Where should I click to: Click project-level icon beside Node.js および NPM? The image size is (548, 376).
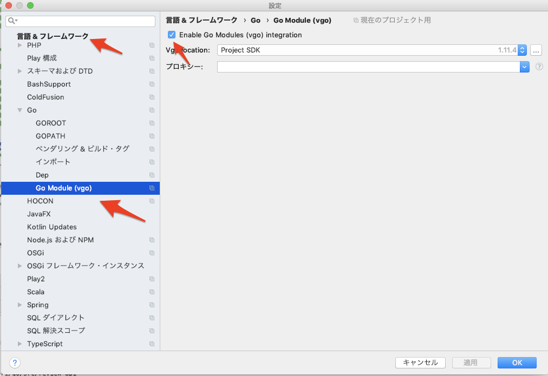(152, 240)
